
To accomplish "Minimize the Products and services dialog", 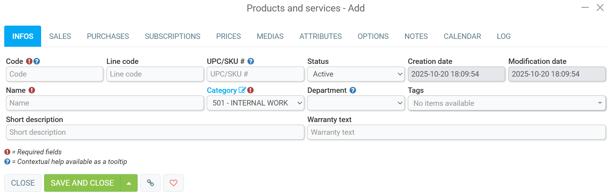I will pos(585,8).
